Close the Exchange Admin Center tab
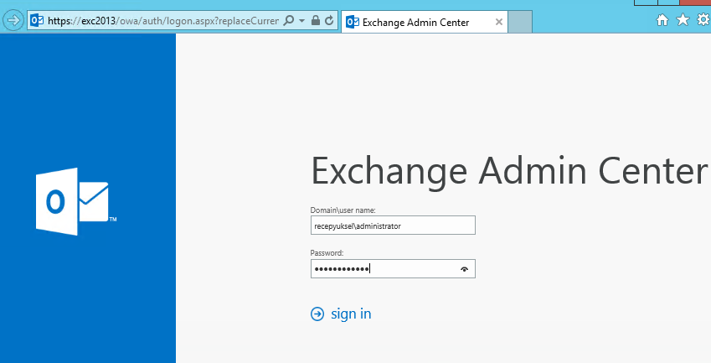 point(499,22)
